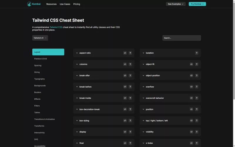This screenshot has width=235, height=147.
Task: Go to Pricing page
Action: 77,4
